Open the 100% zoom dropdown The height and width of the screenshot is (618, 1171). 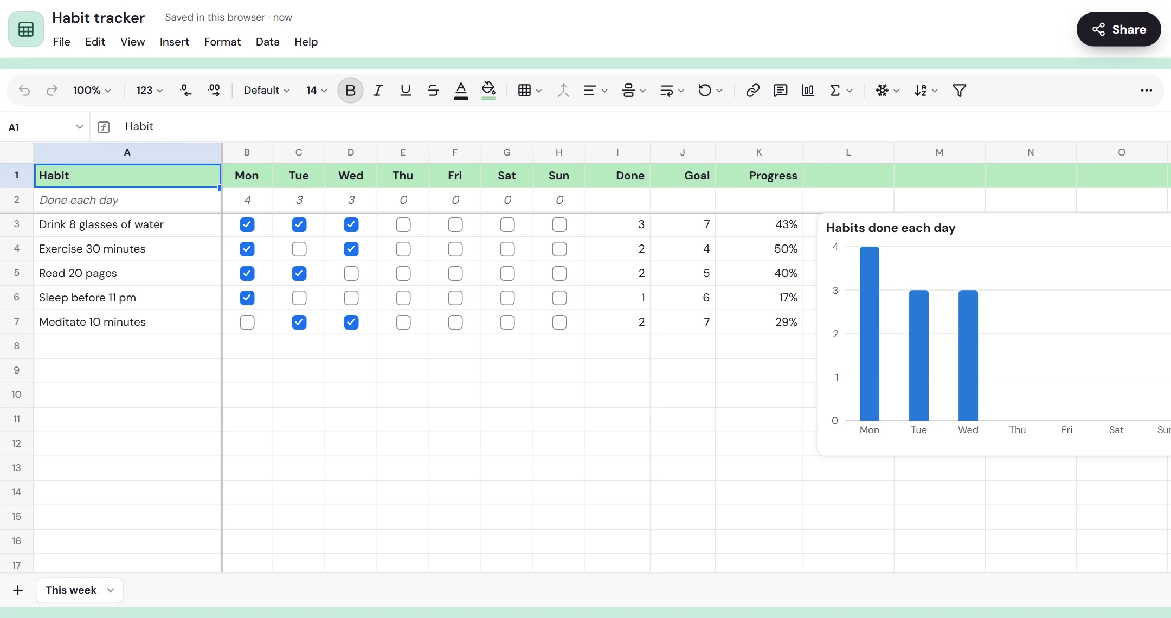pyautogui.click(x=92, y=91)
